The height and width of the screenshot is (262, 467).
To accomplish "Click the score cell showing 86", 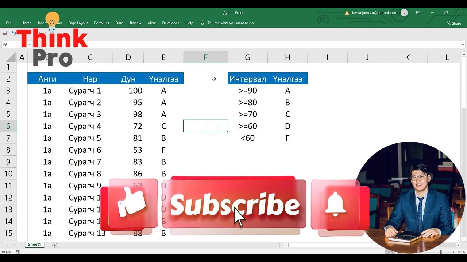I will (x=128, y=174).
